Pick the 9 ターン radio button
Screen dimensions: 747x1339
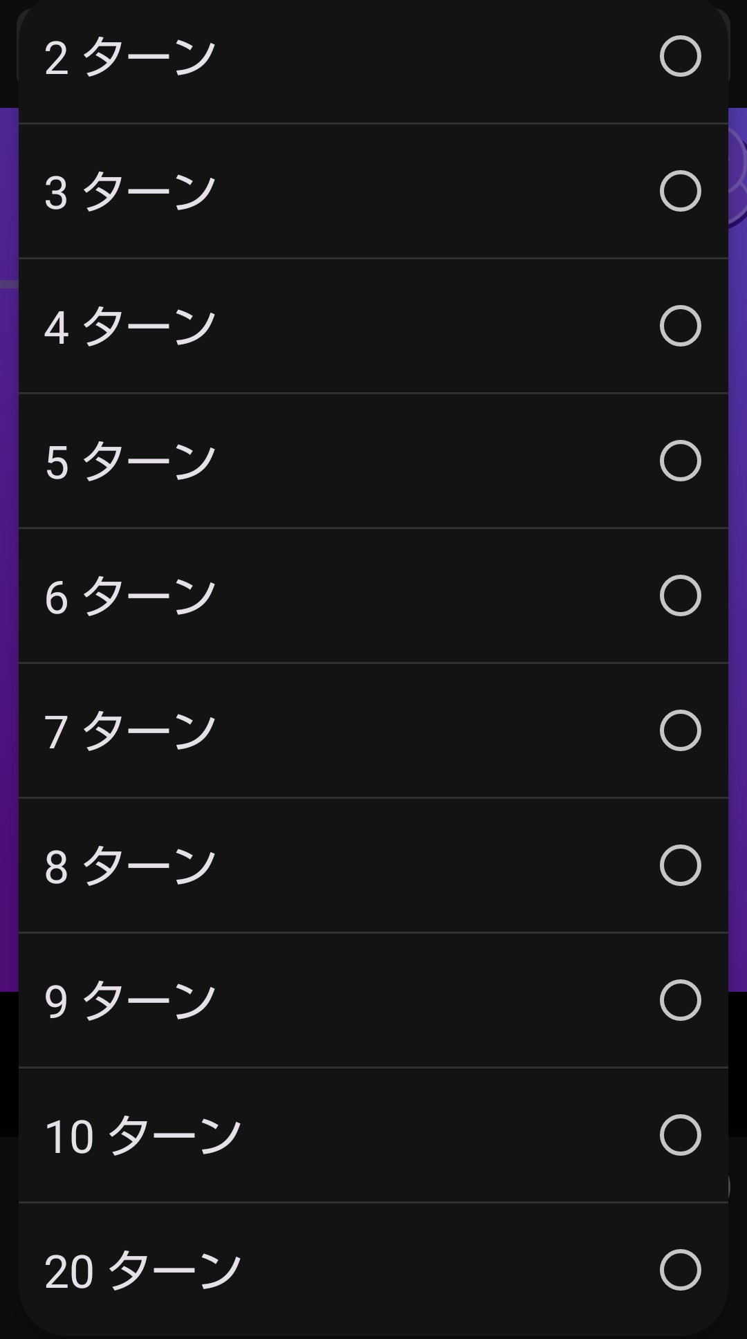point(681,1000)
